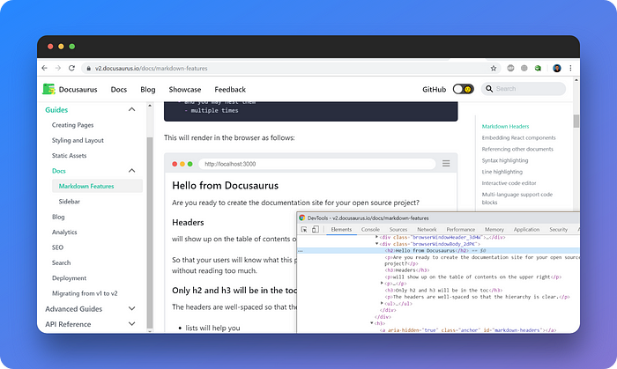Click the lock icon in address bar

click(x=88, y=69)
